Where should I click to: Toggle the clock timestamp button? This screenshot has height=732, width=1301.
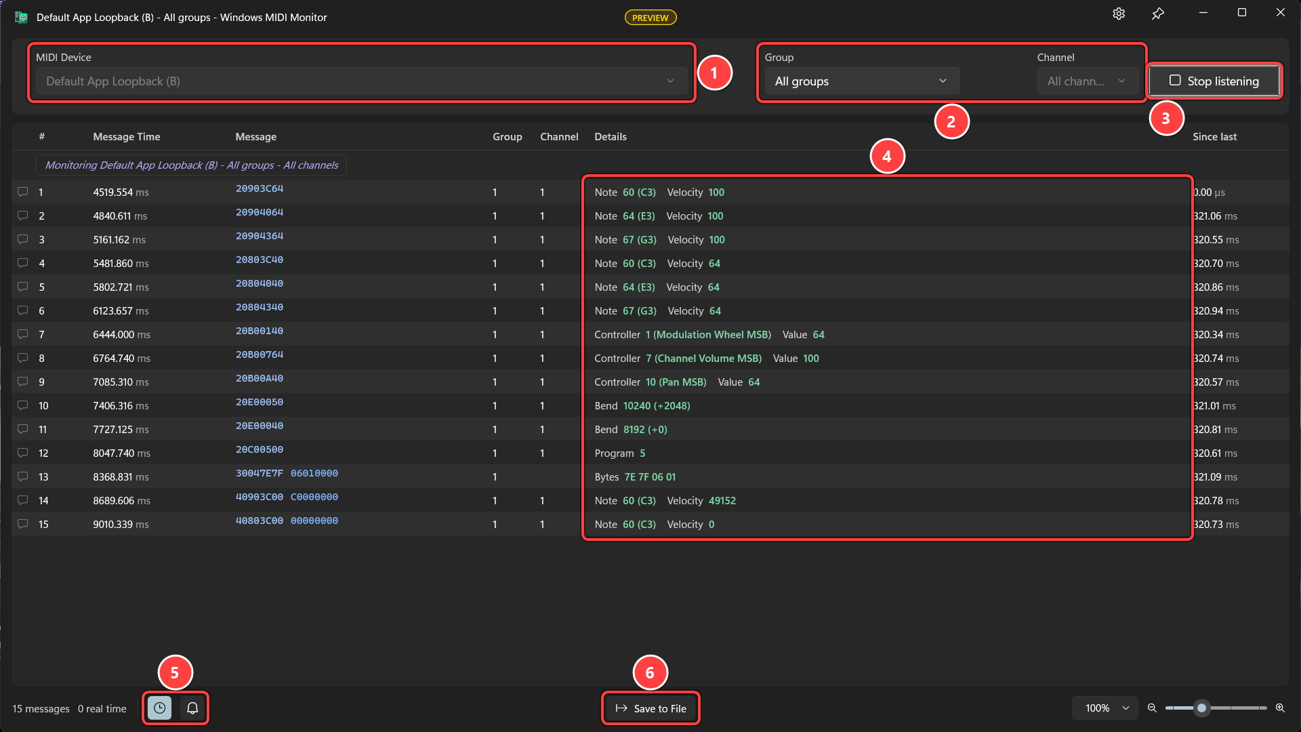click(159, 708)
